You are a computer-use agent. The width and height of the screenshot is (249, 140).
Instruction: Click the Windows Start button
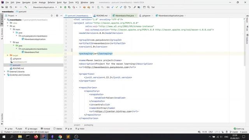click(4, 136)
